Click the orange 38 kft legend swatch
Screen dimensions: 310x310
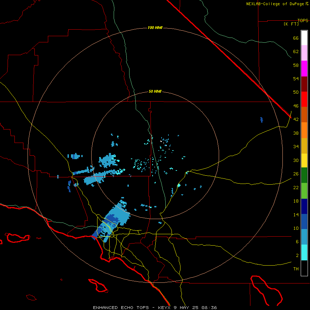point(304,130)
